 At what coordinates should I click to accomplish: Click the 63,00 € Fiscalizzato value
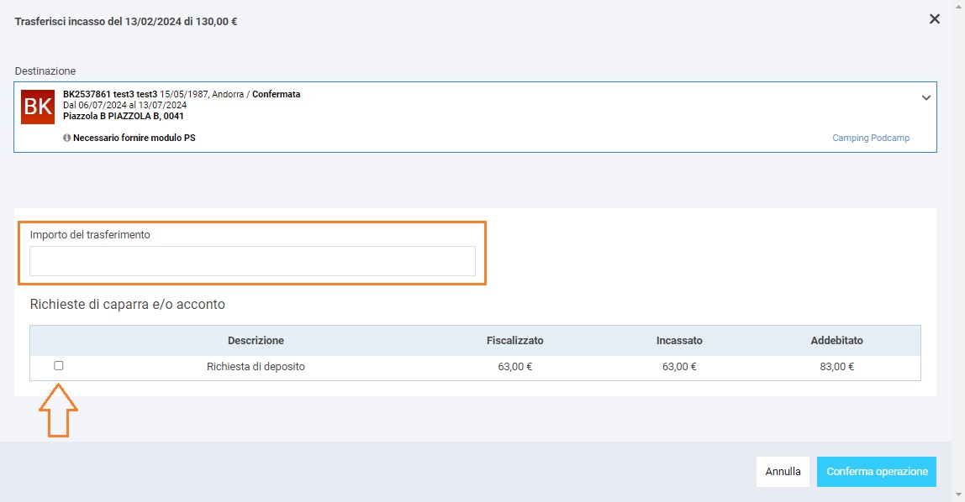[514, 367]
